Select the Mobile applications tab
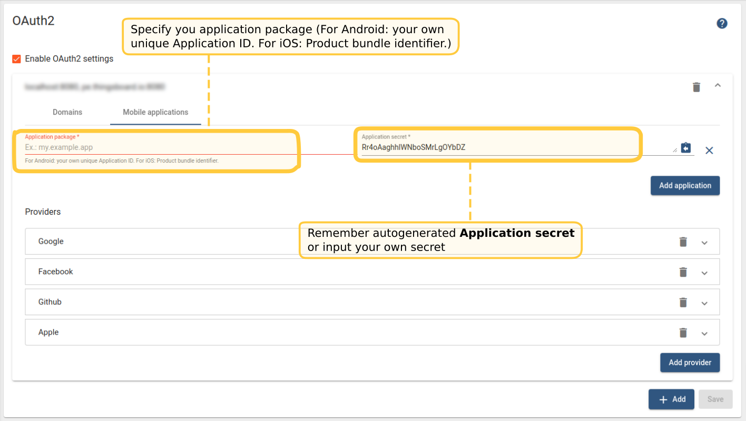The image size is (746, 421). [155, 112]
